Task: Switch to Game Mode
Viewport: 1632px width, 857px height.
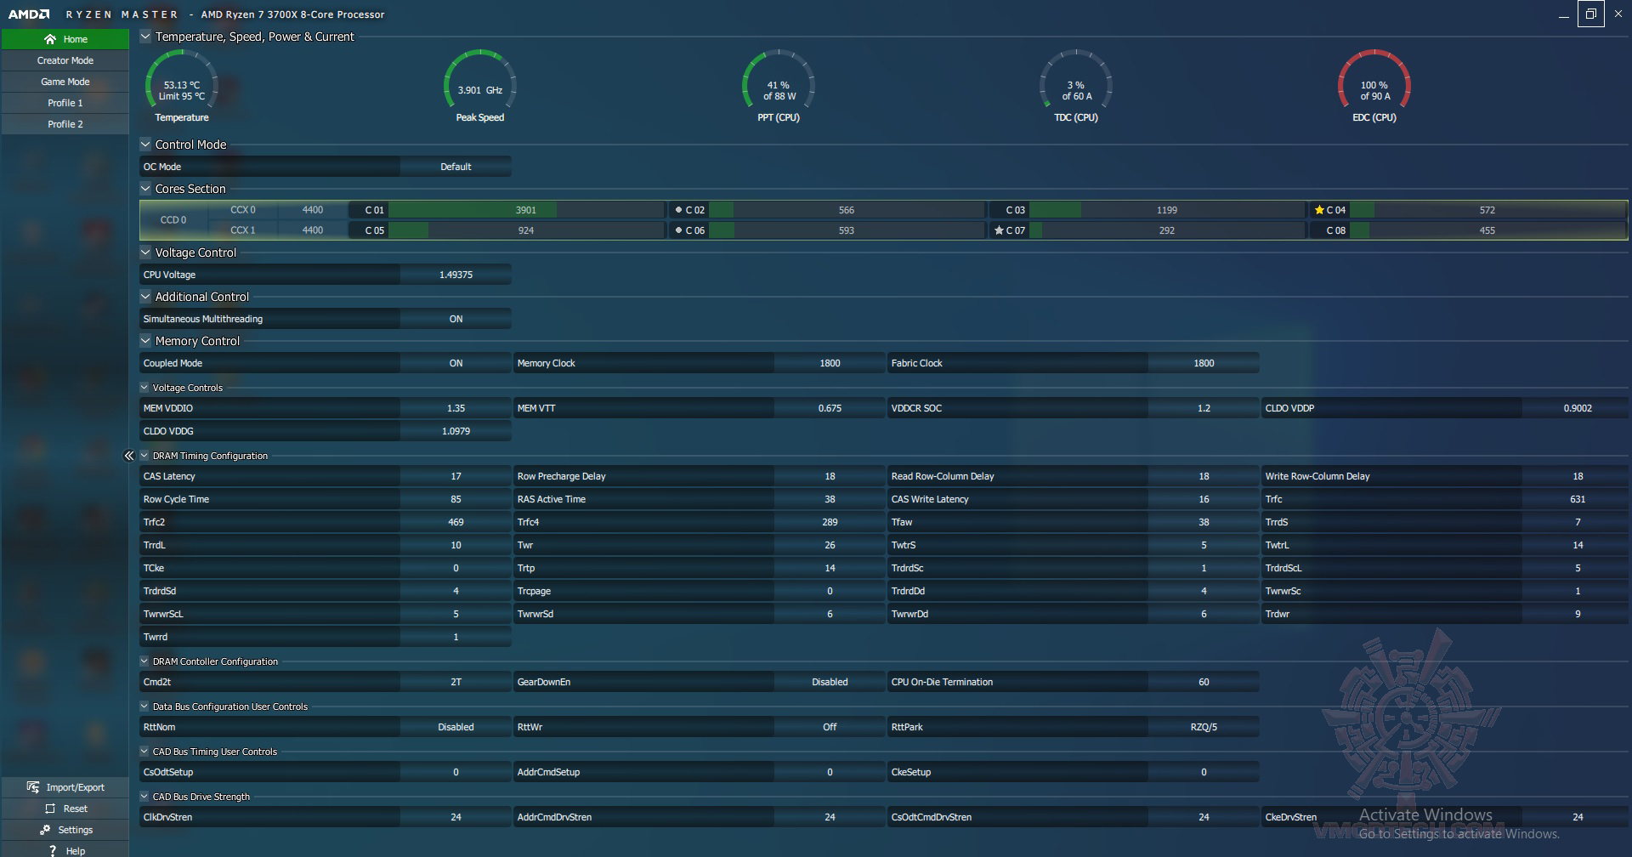Action: coord(65,82)
